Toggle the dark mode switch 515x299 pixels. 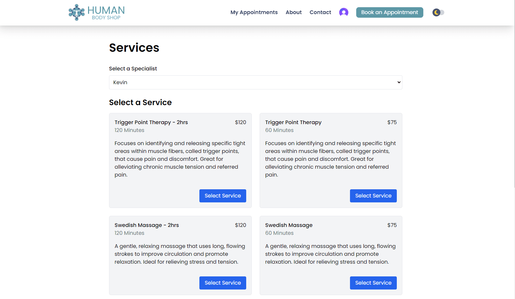pyautogui.click(x=438, y=12)
